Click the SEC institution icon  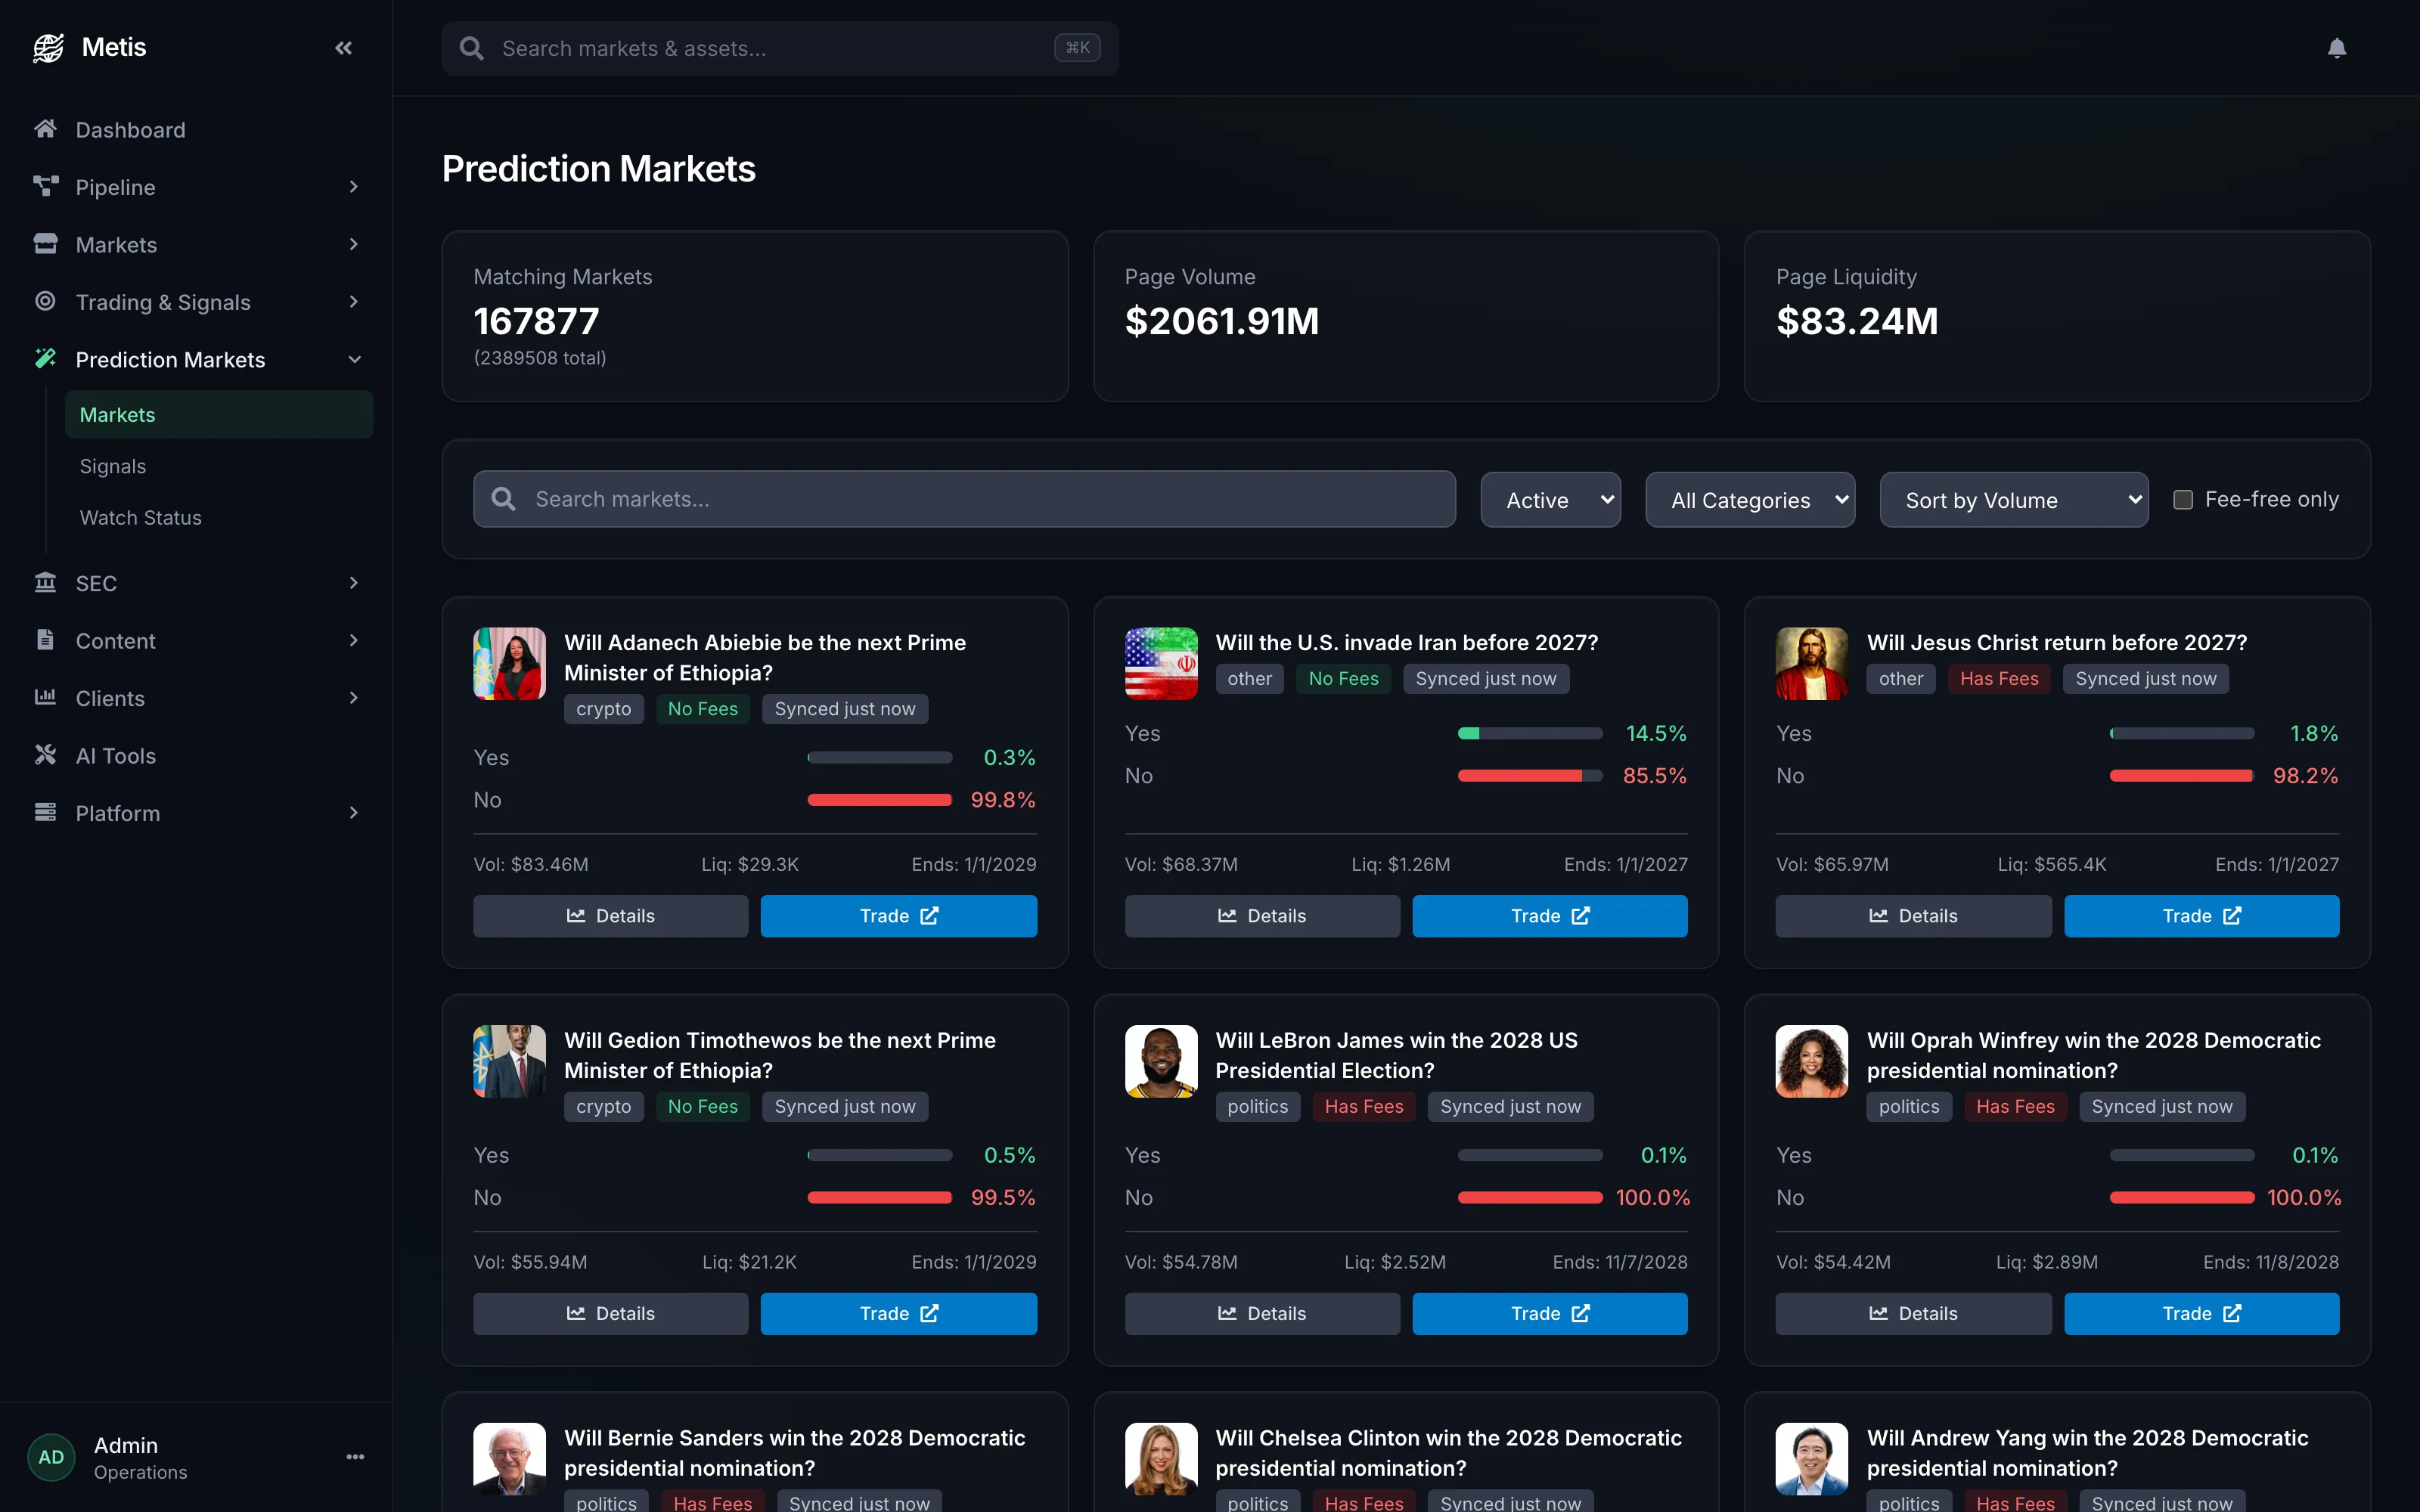point(45,582)
